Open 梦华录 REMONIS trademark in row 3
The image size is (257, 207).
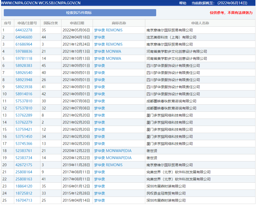coord(108,44)
